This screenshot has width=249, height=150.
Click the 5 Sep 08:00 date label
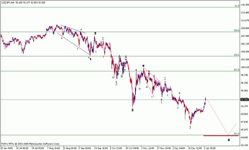85,148
